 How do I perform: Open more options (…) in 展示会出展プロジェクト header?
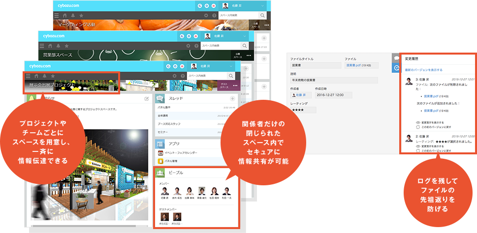point(235,86)
